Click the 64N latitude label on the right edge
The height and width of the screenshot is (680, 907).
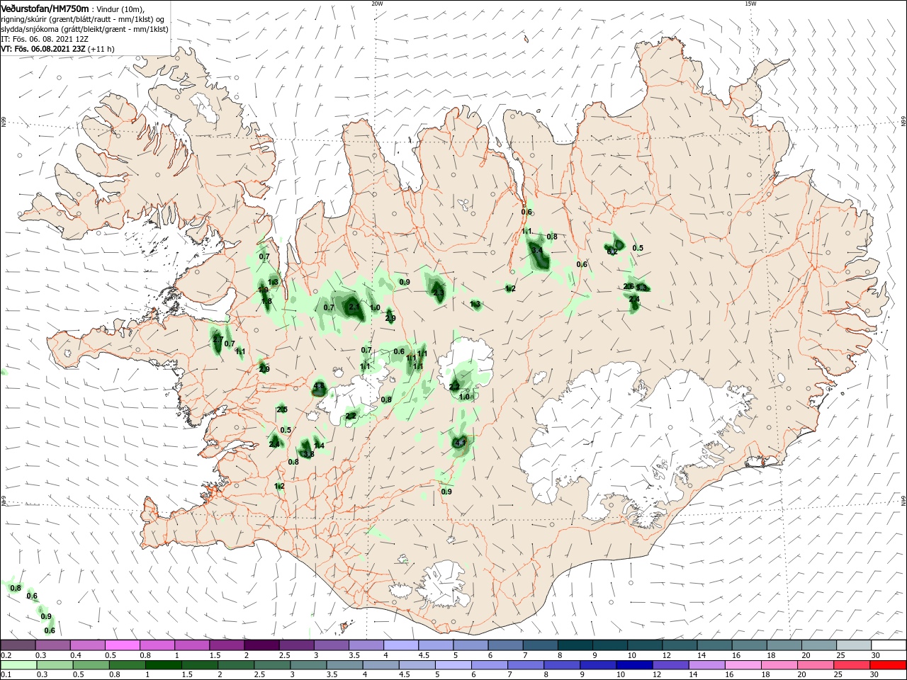(x=903, y=501)
